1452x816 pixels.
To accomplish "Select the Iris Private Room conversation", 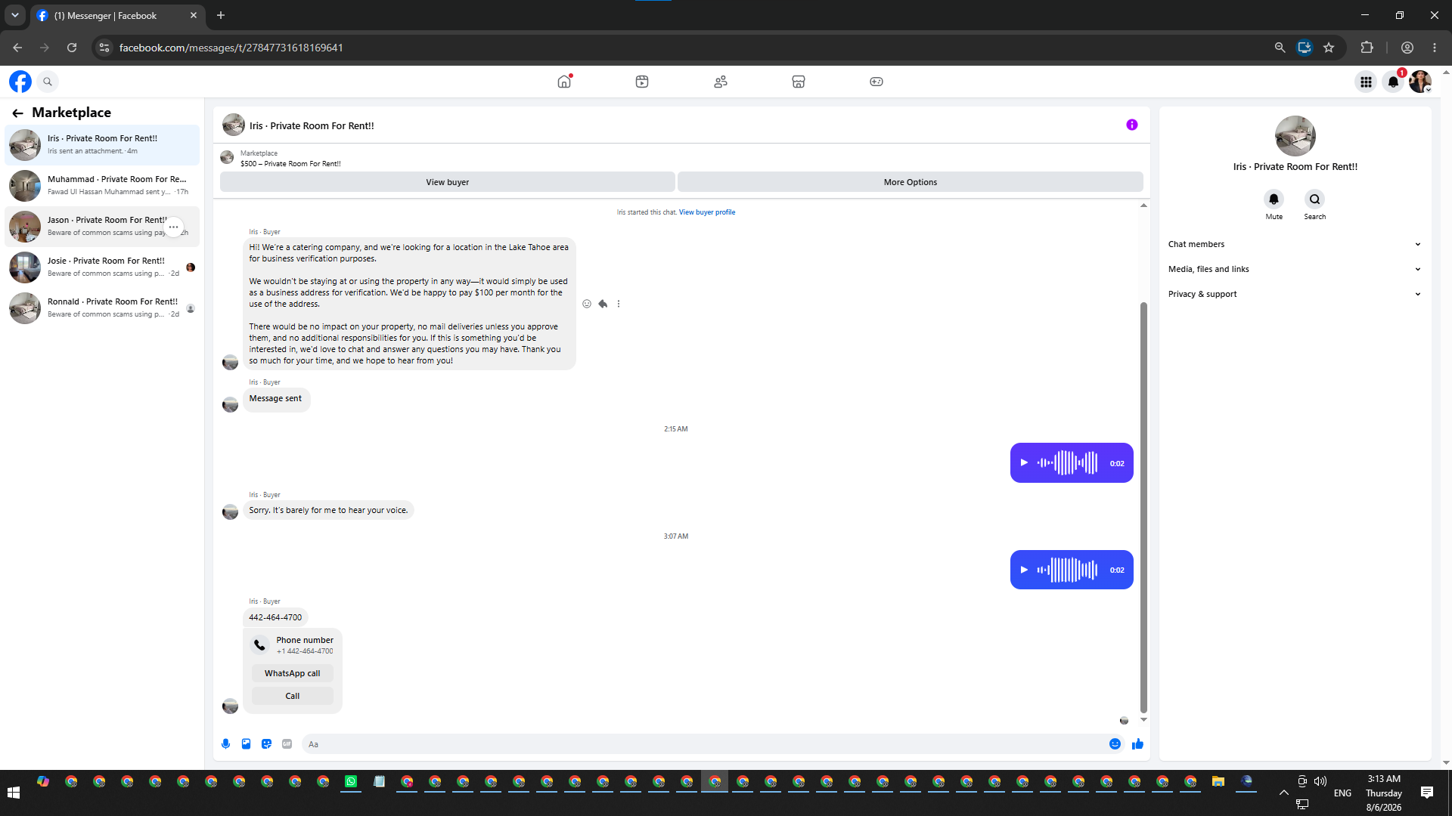I will coord(102,144).
